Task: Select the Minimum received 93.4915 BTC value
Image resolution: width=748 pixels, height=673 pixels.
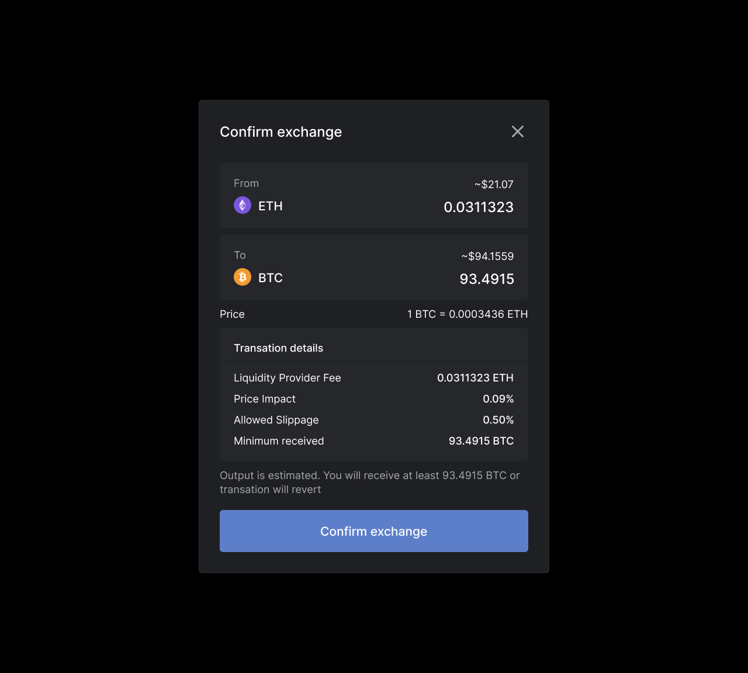Action: click(482, 440)
